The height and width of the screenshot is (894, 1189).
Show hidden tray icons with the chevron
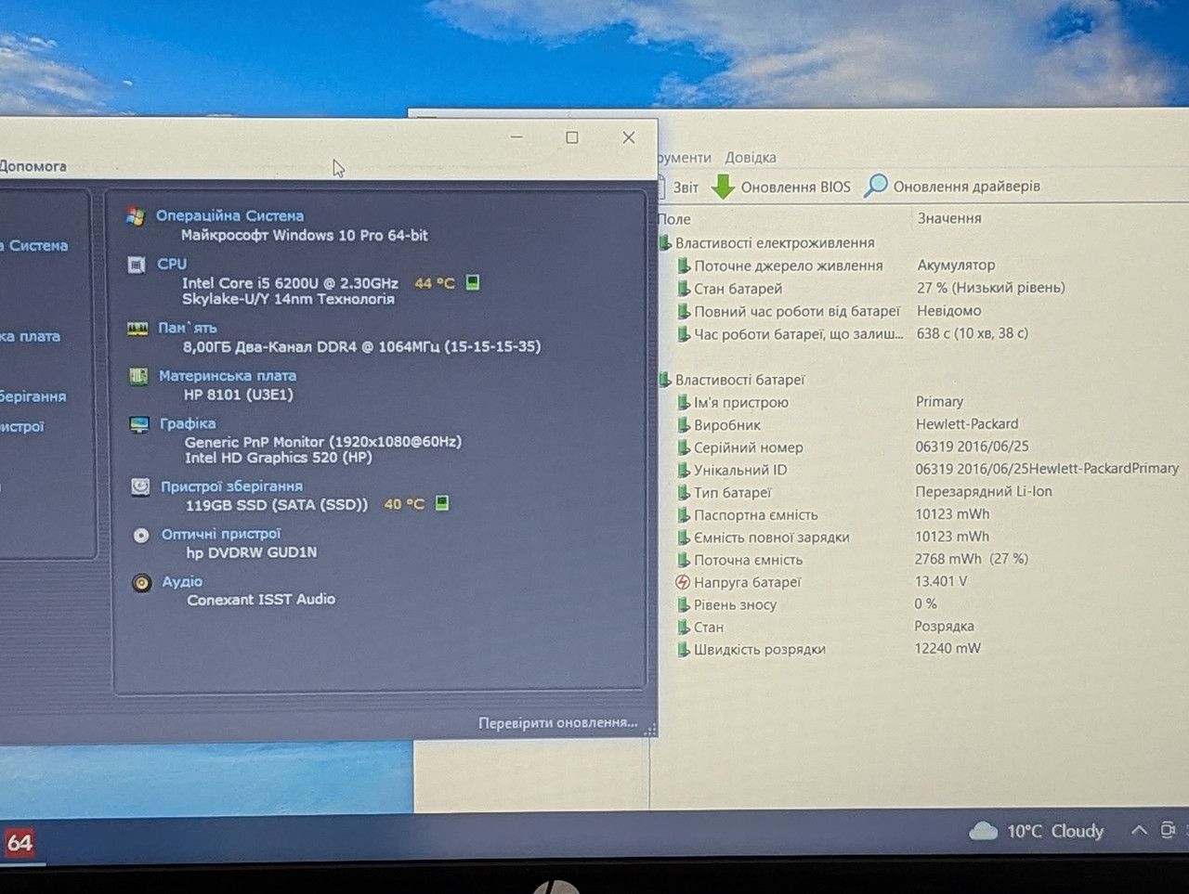pos(1139,830)
